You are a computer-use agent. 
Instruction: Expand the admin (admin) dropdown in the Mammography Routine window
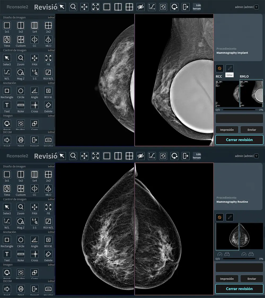click(x=256, y=156)
